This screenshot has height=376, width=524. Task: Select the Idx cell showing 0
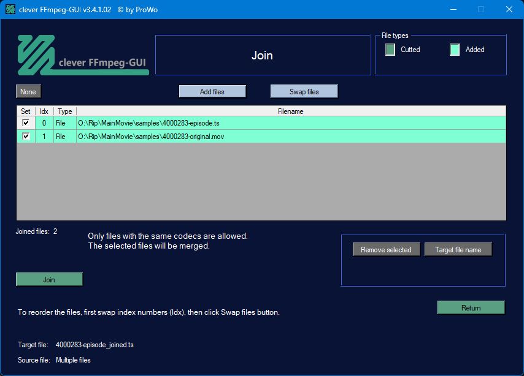[x=44, y=122]
